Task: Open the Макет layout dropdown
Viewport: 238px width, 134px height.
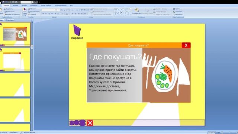Action: pos(32,9)
